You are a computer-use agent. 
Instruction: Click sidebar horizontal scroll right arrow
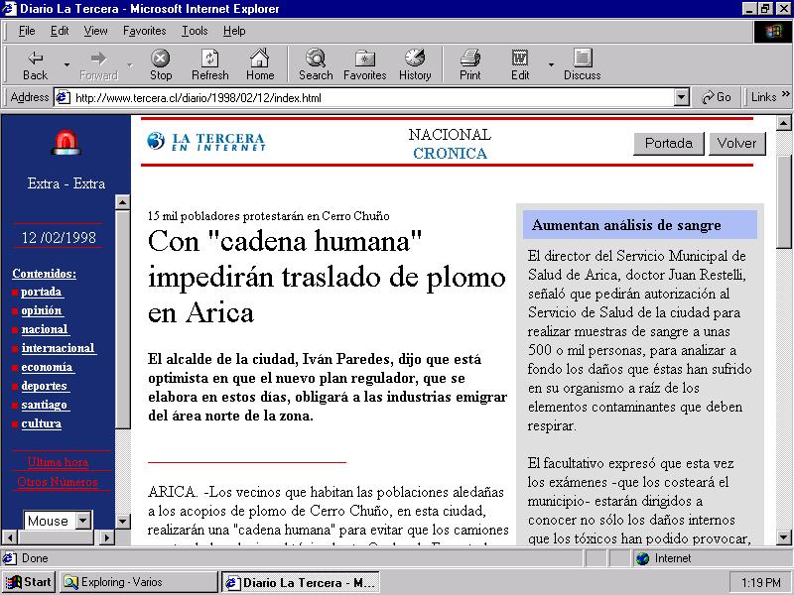[x=106, y=536]
